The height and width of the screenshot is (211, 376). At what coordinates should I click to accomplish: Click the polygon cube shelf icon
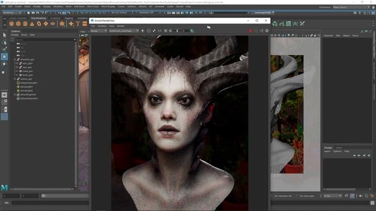[x=18, y=23]
